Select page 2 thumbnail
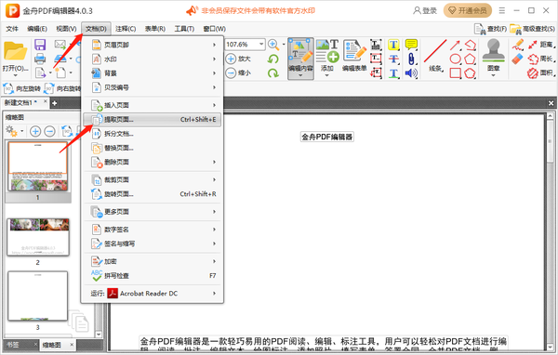Image resolution: width=558 pixels, height=355 pixels. tap(38, 237)
